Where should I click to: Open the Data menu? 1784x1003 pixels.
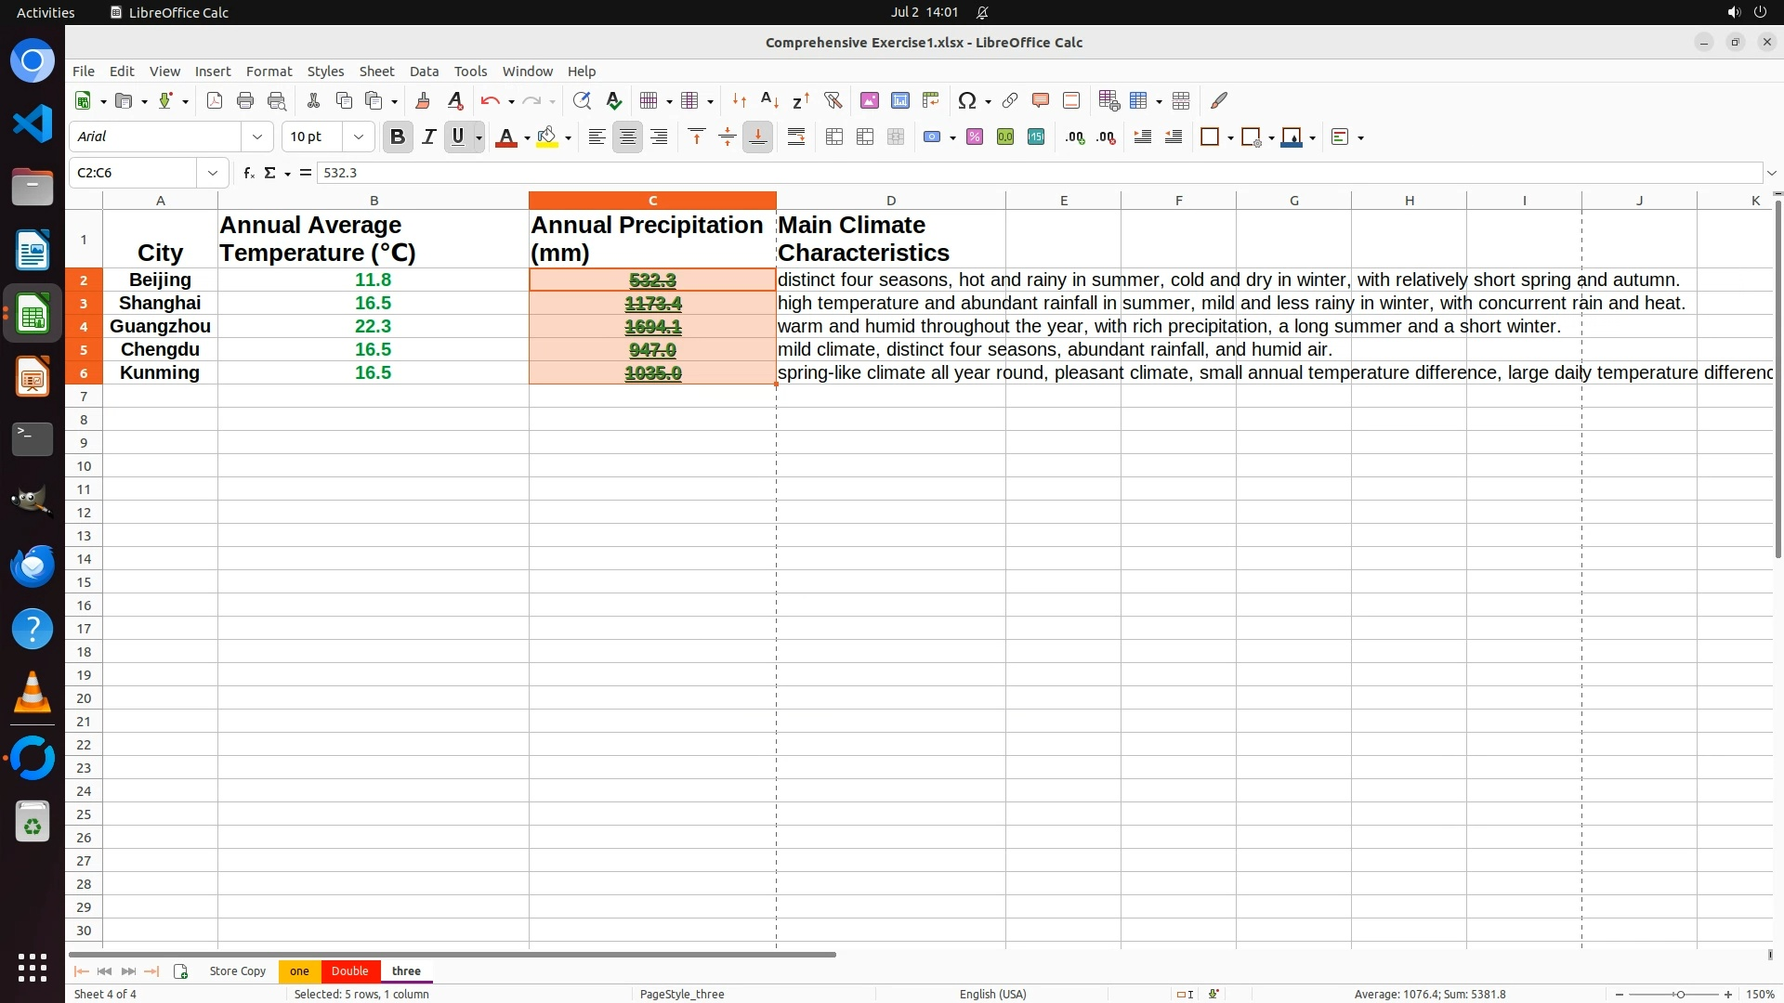click(424, 72)
